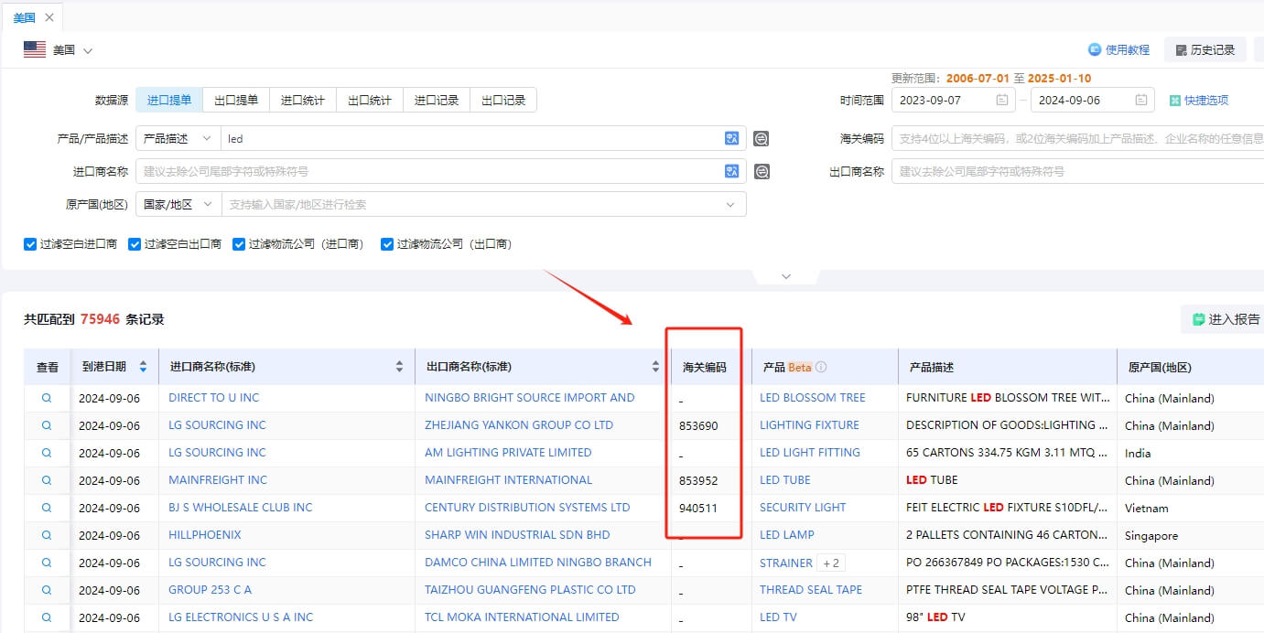Click the customs code input field
The height and width of the screenshot is (633, 1264).
tap(1076, 139)
